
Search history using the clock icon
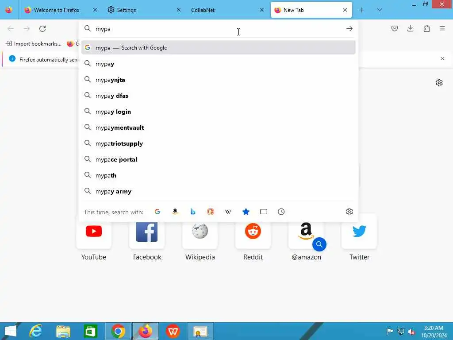click(x=281, y=212)
